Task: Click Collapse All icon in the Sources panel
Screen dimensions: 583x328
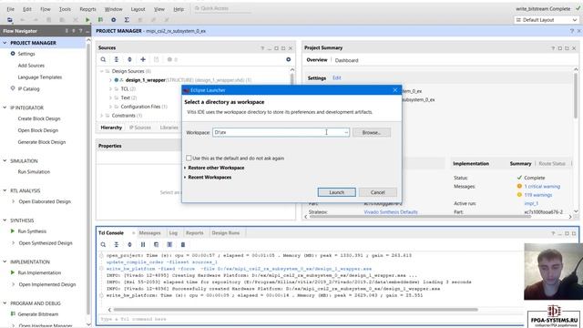Action: 117,59
